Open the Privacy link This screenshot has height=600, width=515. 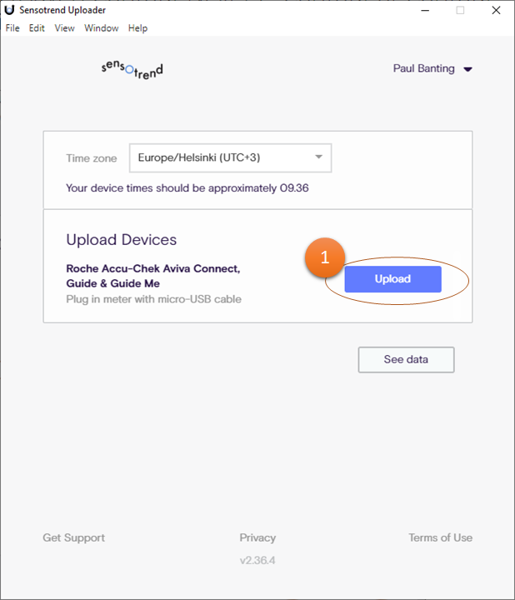coord(257,537)
